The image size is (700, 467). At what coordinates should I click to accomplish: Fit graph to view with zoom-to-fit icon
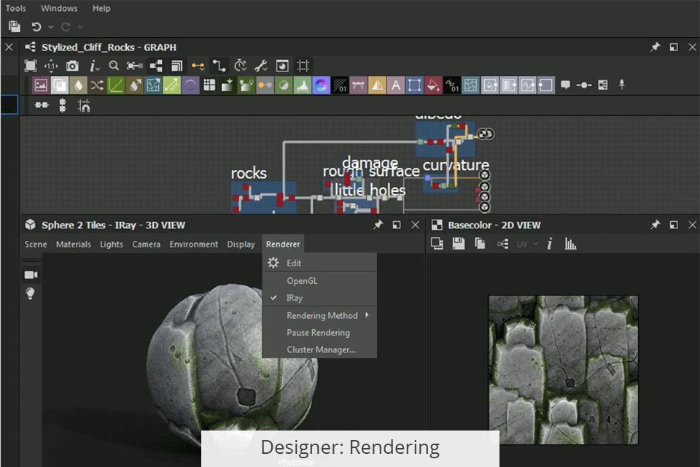[x=31, y=66]
